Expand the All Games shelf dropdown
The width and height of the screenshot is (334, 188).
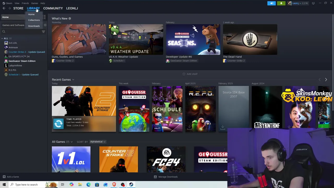[x=71, y=142]
